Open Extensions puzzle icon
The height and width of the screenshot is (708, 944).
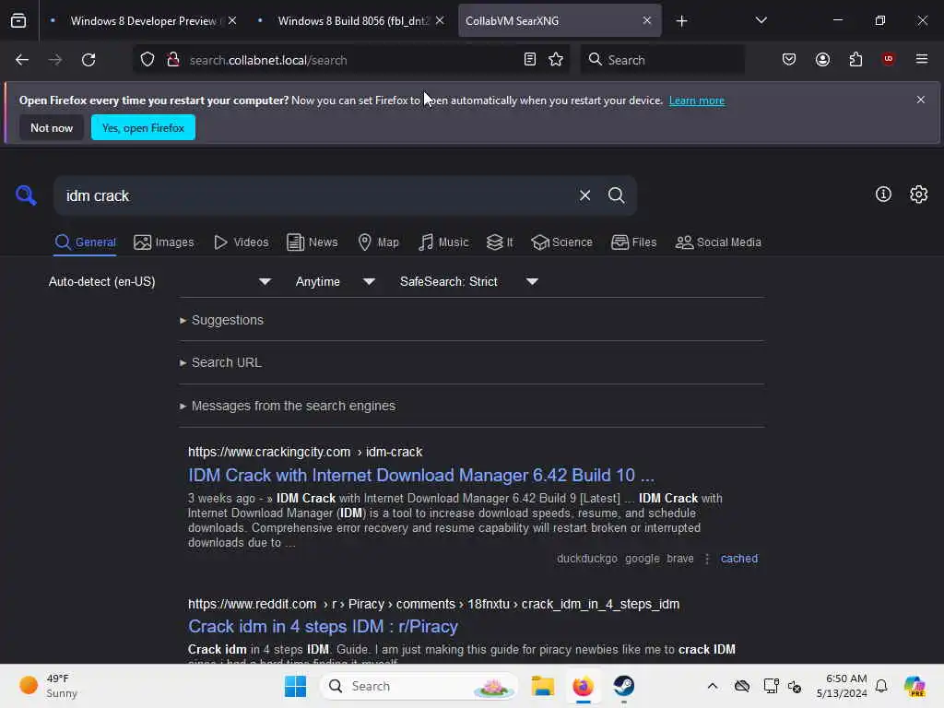click(x=855, y=60)
